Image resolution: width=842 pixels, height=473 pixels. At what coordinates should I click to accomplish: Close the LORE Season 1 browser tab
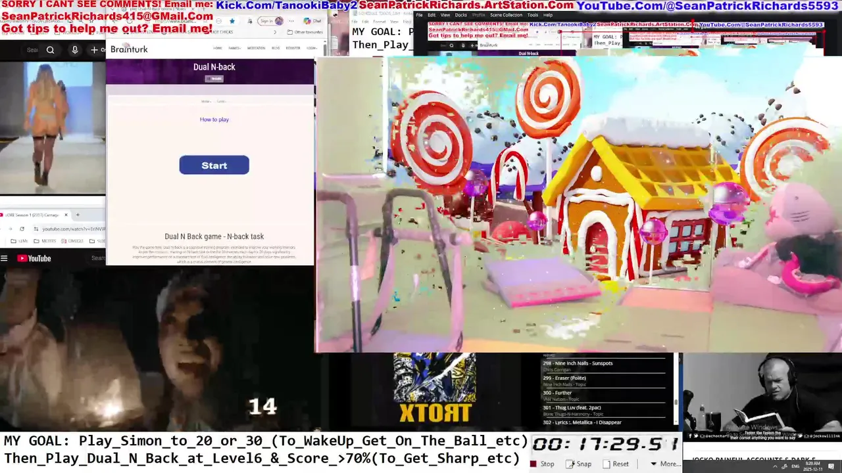(66, 215)
